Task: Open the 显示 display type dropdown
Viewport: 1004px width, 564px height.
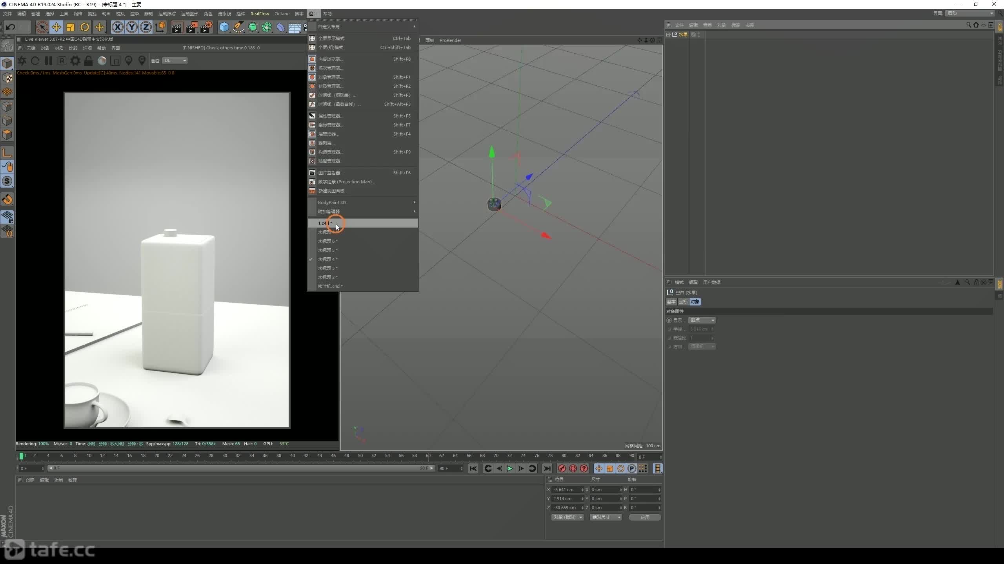Action: pos(702,320)
